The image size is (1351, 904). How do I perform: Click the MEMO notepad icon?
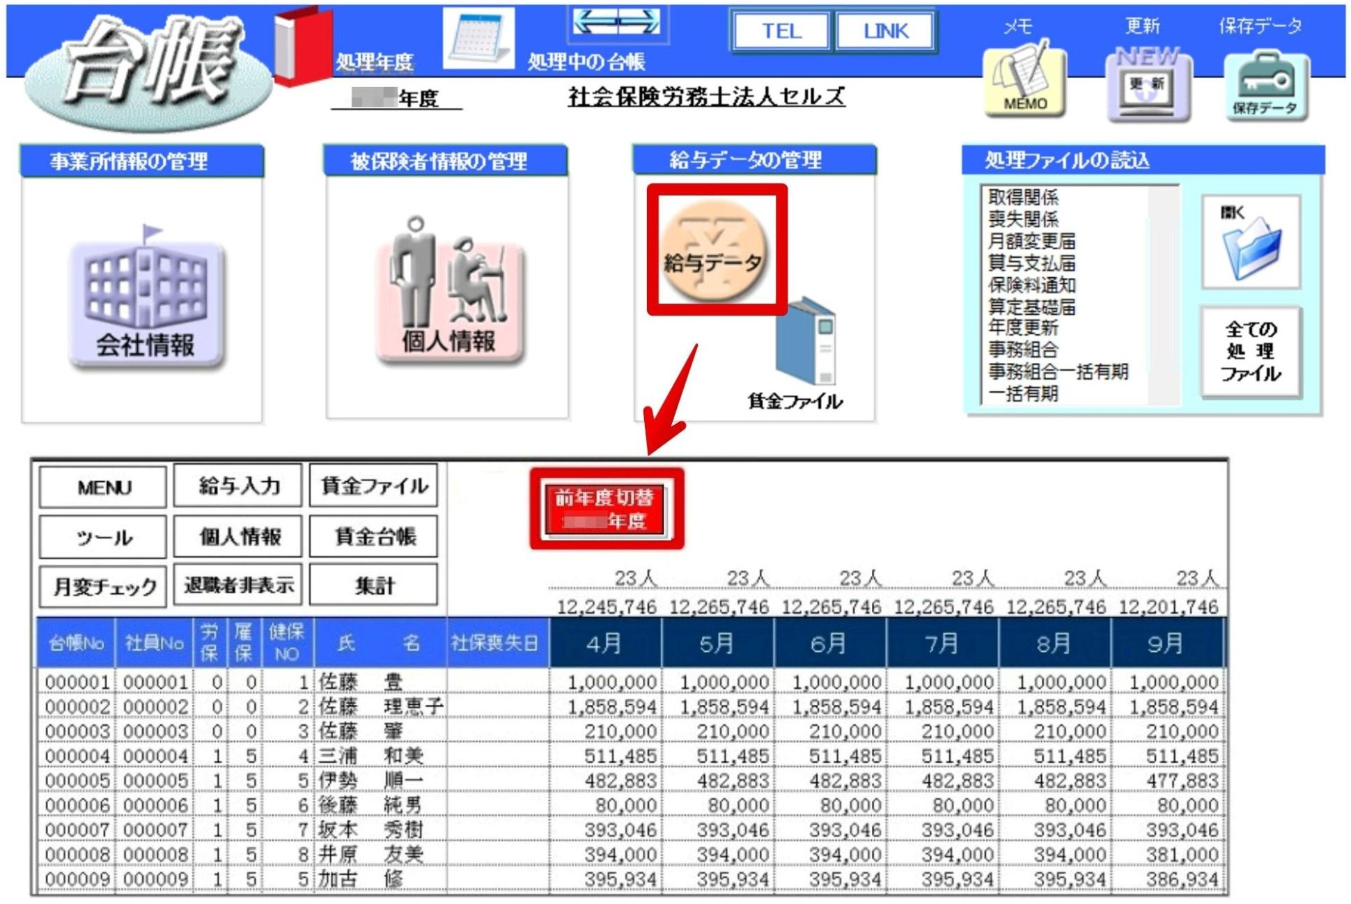click(1024, 79)
